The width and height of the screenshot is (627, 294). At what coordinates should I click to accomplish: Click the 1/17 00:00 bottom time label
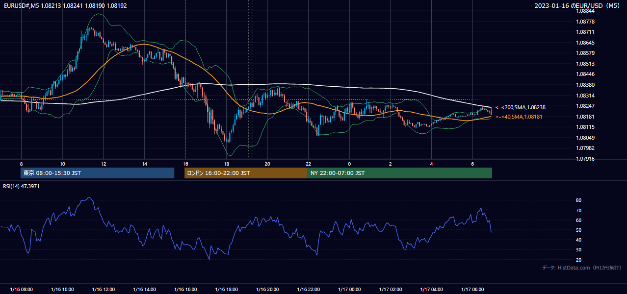349,290
